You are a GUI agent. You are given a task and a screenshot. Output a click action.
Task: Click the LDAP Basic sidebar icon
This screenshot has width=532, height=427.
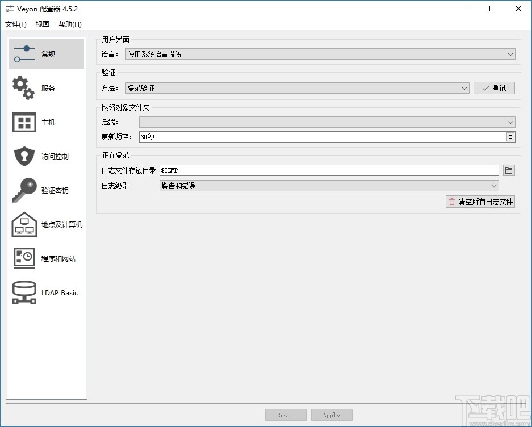point(45,292)
